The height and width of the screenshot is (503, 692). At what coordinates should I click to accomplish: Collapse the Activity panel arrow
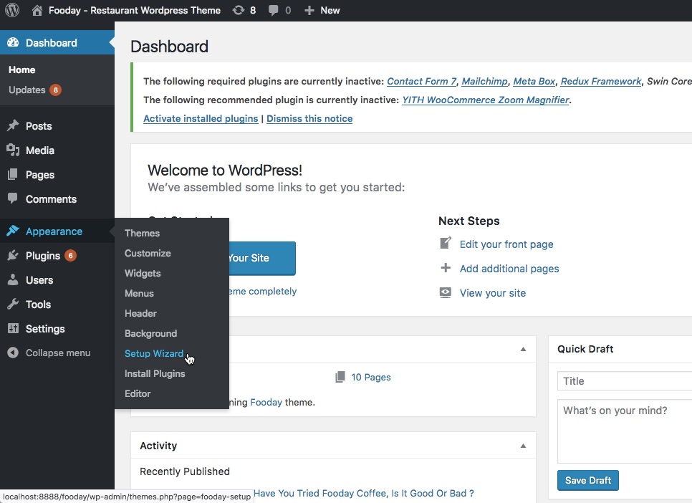(x=523, y=446)
